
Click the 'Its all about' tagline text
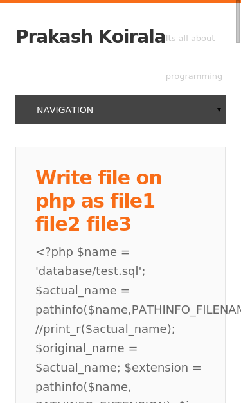pos(190,39)
